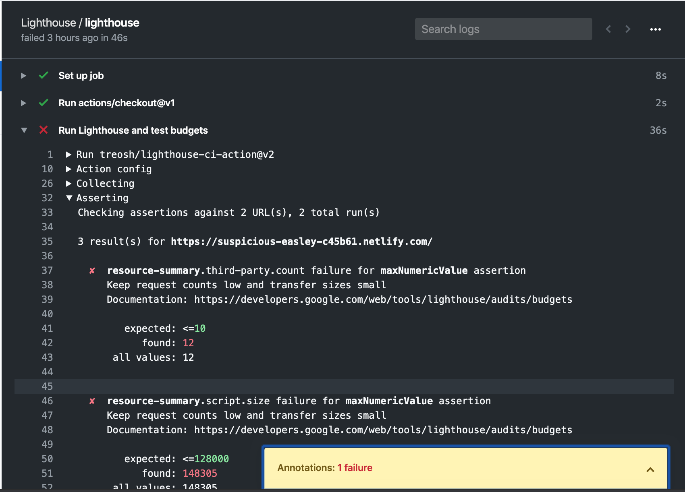Image resolution: width=685 pixels, height=492 pixels.
Task: Click the red X for Lighthouse step
Action: (x=44, y=130)
